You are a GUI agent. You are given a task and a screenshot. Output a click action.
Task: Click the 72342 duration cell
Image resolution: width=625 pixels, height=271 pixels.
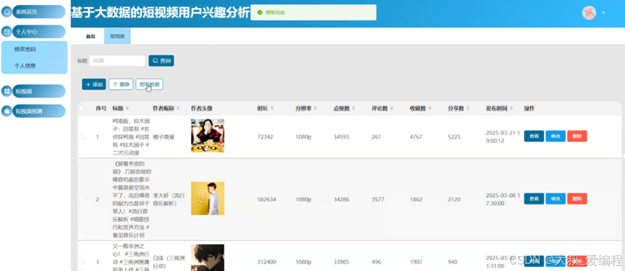tap(265, 137)
